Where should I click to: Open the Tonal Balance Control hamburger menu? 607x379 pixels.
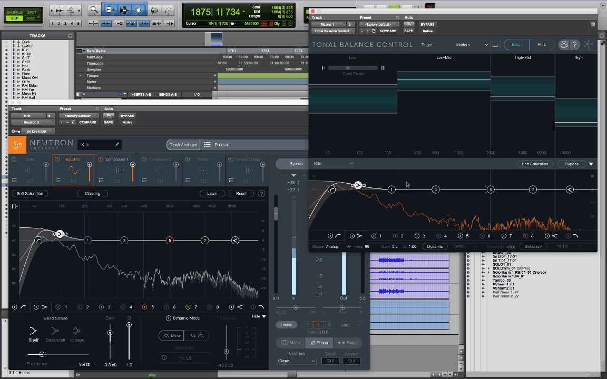point(495,45)
